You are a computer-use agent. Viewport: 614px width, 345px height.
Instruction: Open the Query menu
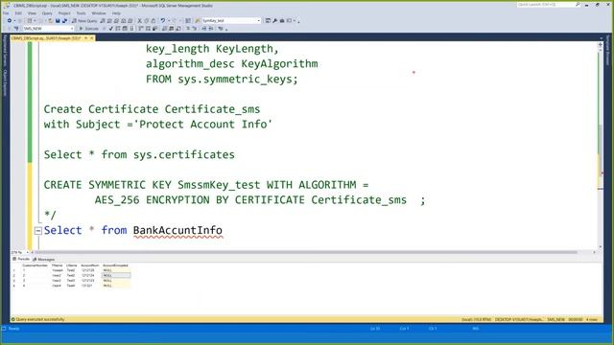[x=47, y=13]
